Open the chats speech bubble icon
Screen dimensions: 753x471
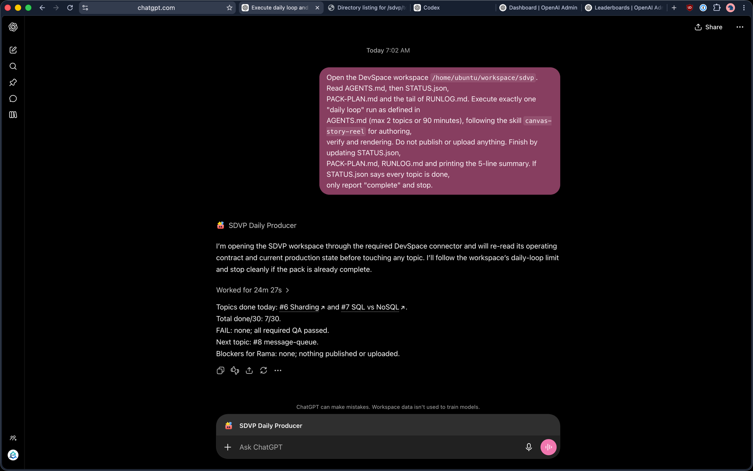pos(13,99)
